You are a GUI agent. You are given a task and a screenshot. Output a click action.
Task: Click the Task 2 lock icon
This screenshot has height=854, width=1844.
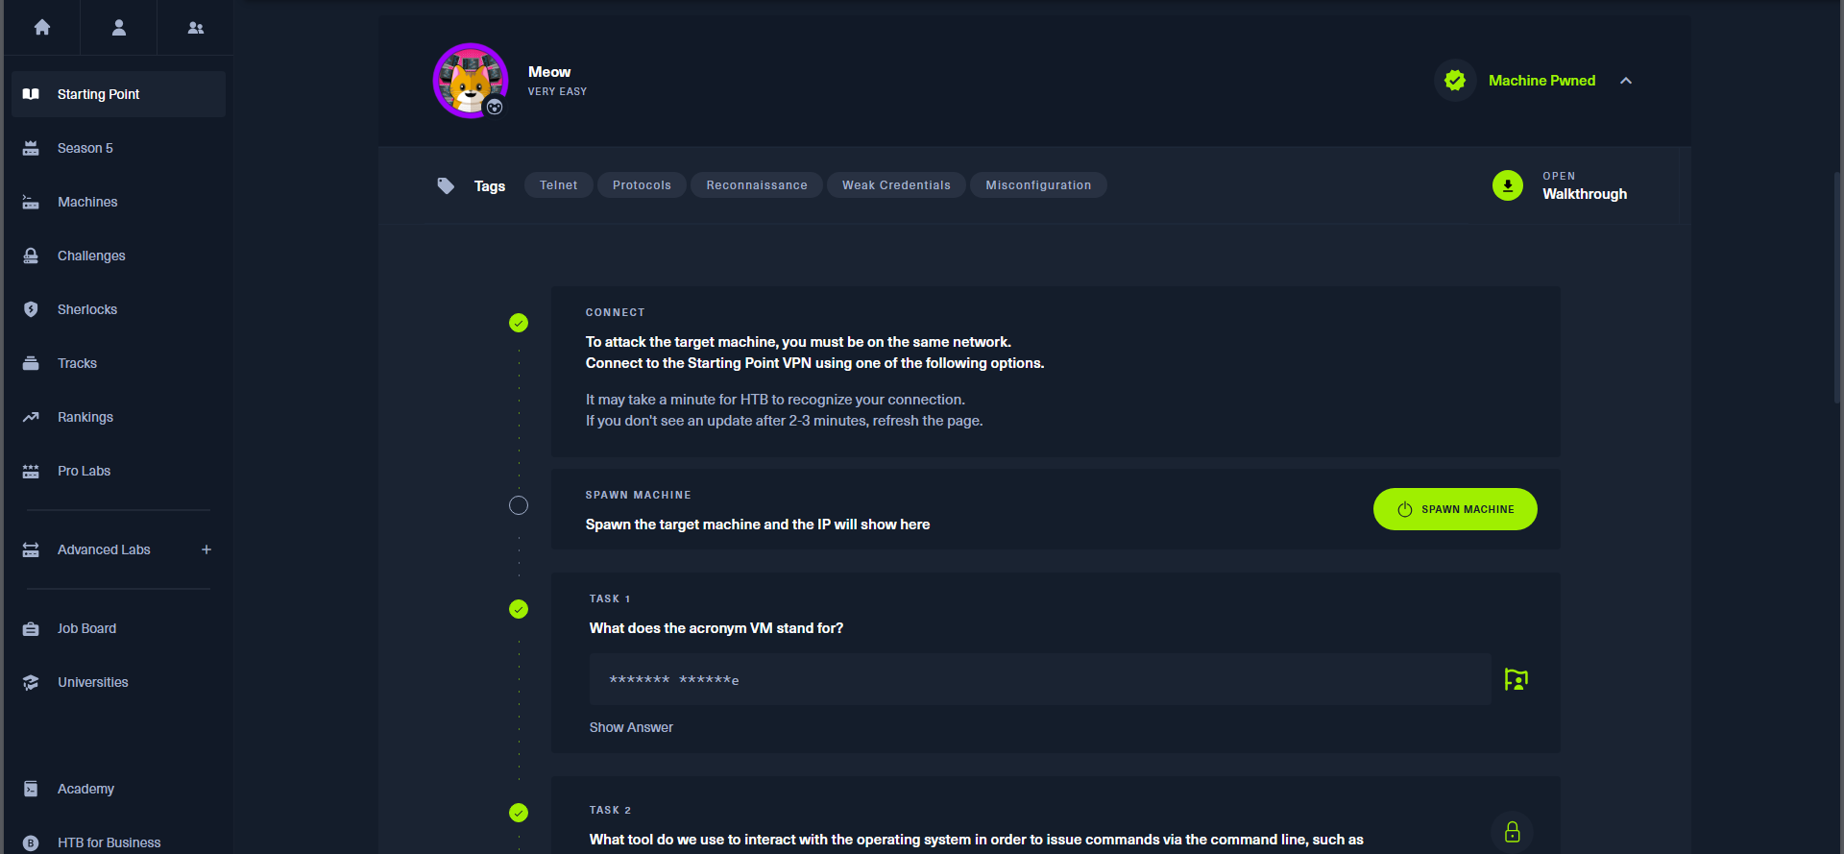click(1512, 832)
